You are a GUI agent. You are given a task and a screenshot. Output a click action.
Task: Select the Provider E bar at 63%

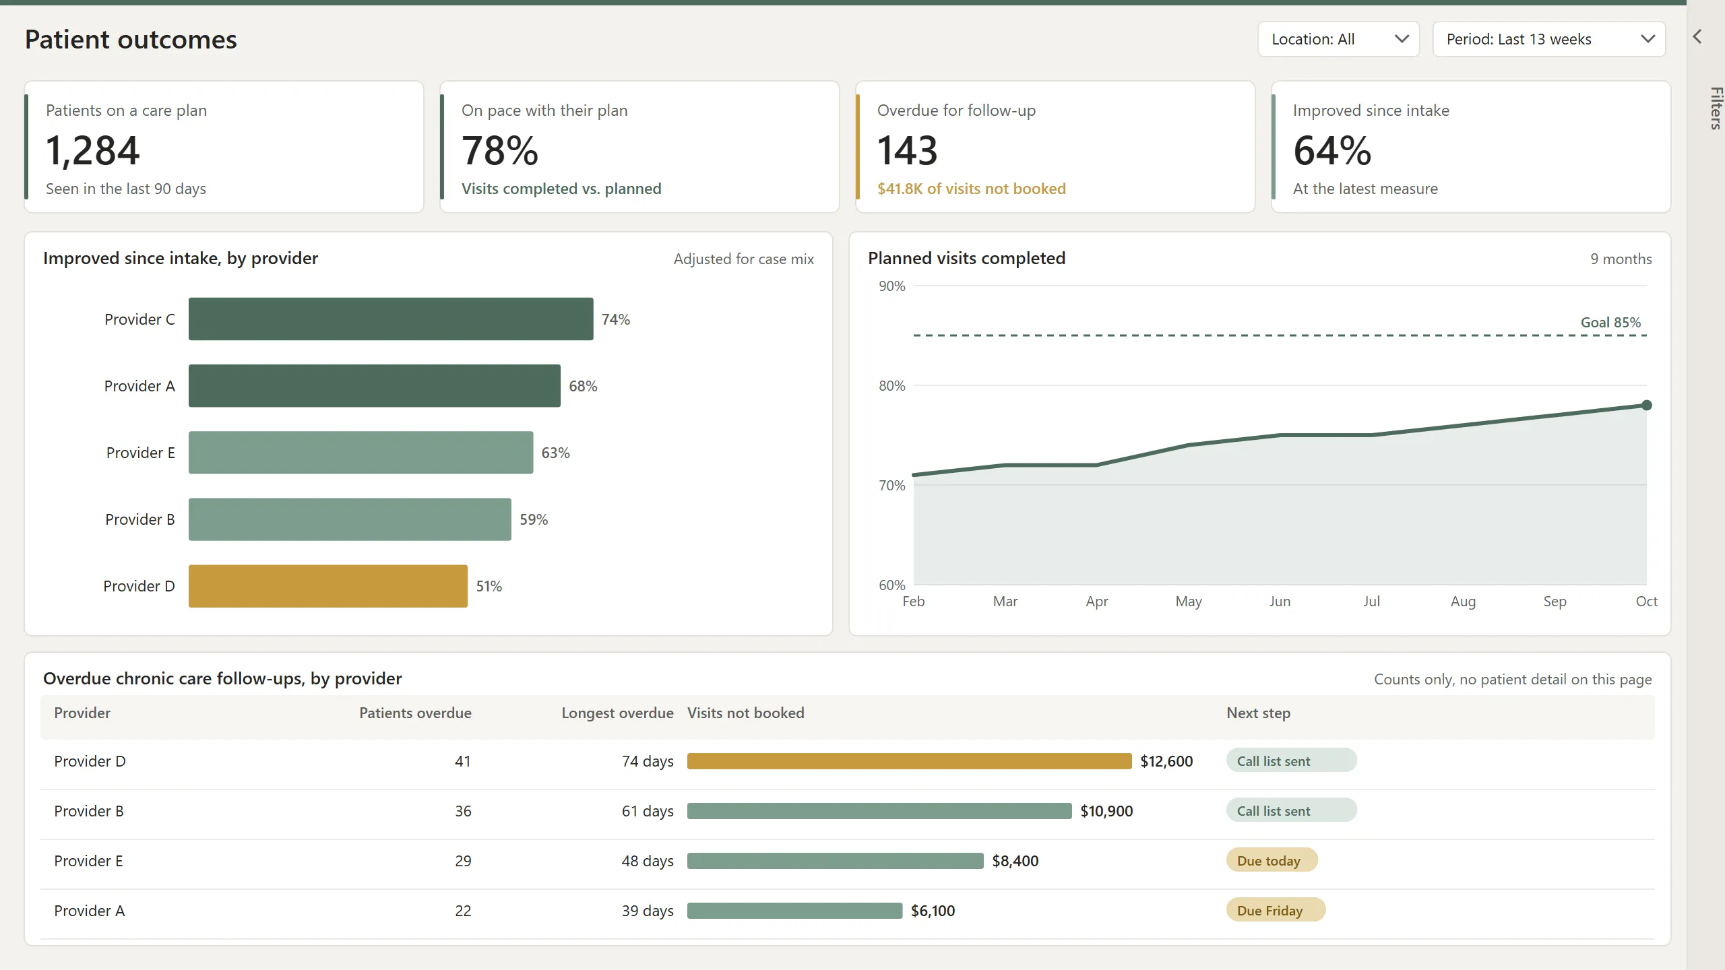[360, 452]
